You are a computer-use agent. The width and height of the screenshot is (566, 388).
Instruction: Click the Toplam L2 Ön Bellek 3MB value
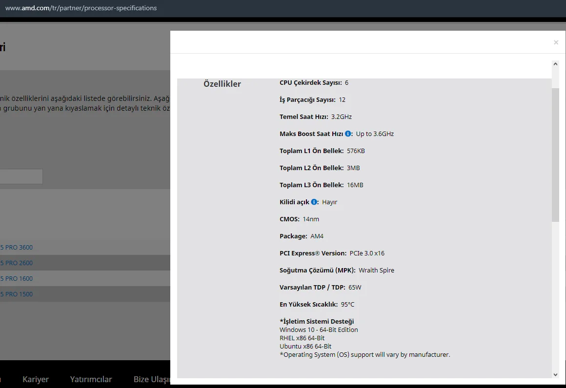coord(353,168)
